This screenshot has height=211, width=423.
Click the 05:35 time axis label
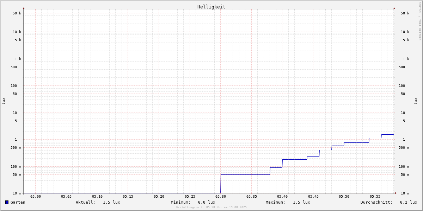252,197
